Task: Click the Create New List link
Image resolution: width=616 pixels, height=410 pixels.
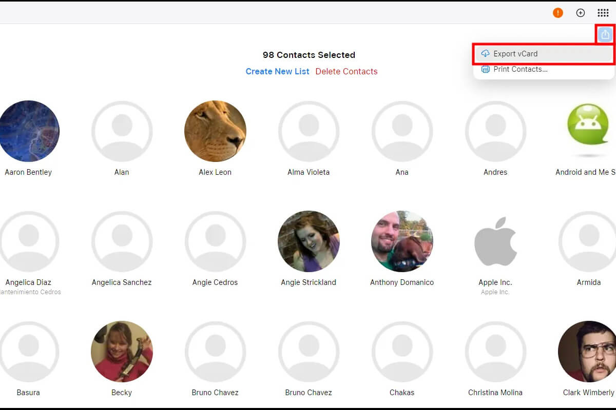Action: click(277, 71)
